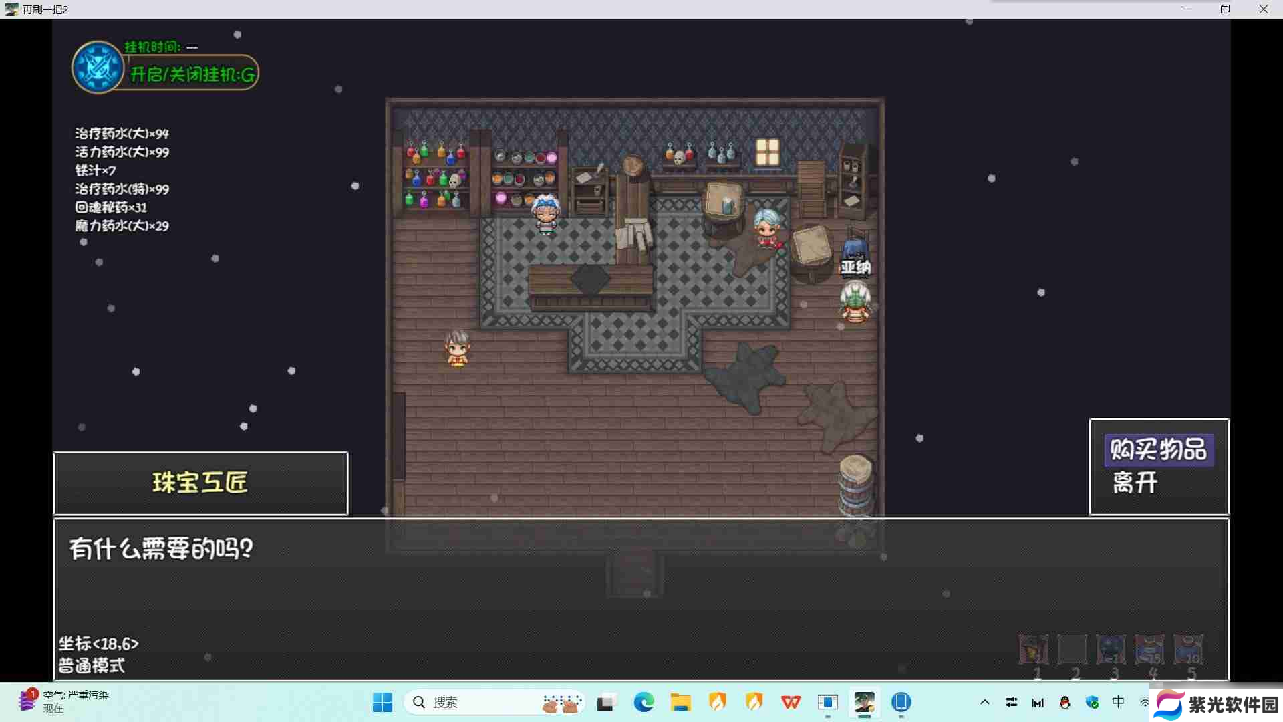1283x722 pixels.
Task: Open Microsoft Edge from the taskbar
Action: pos(644,703)
